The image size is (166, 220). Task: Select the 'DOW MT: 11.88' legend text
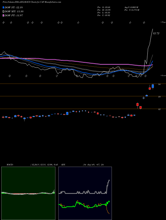pyautogui.click(x=14, y=12)
